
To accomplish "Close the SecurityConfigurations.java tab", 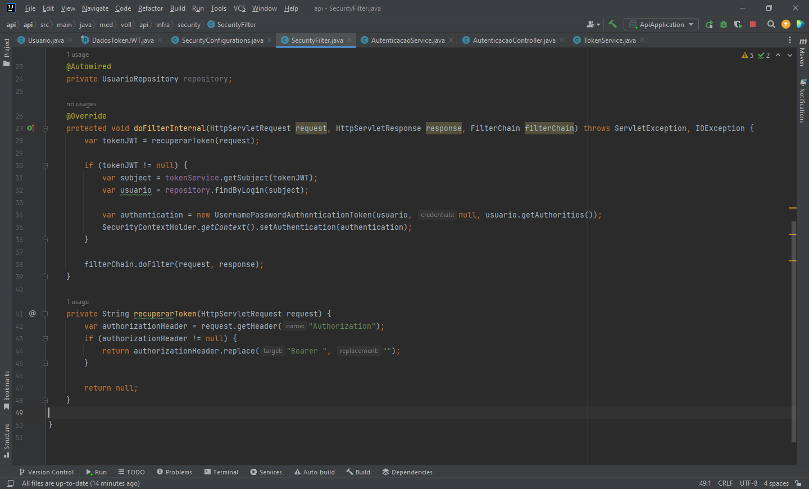I will (270, 40).
